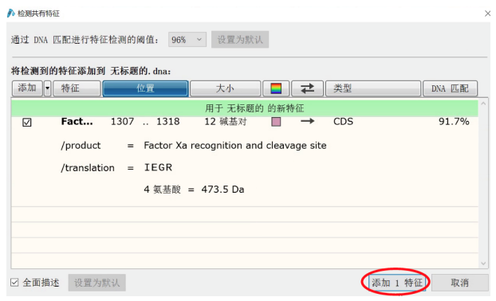Click the 添加 1 特征 button
This screenshot has width=496, height=301.
(x=397, y=283)
